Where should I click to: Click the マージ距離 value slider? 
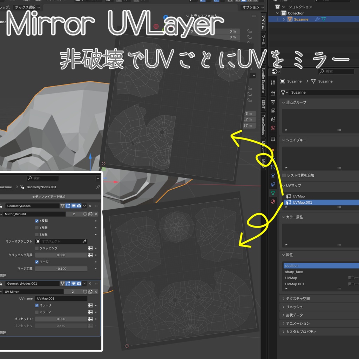coord(61,269)
